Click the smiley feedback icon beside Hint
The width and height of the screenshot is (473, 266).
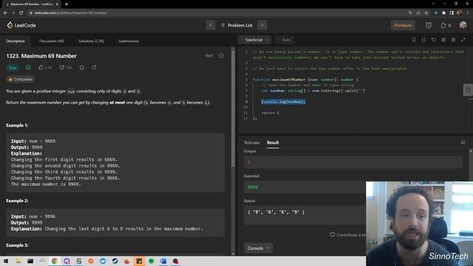click(x=221, y=56)
